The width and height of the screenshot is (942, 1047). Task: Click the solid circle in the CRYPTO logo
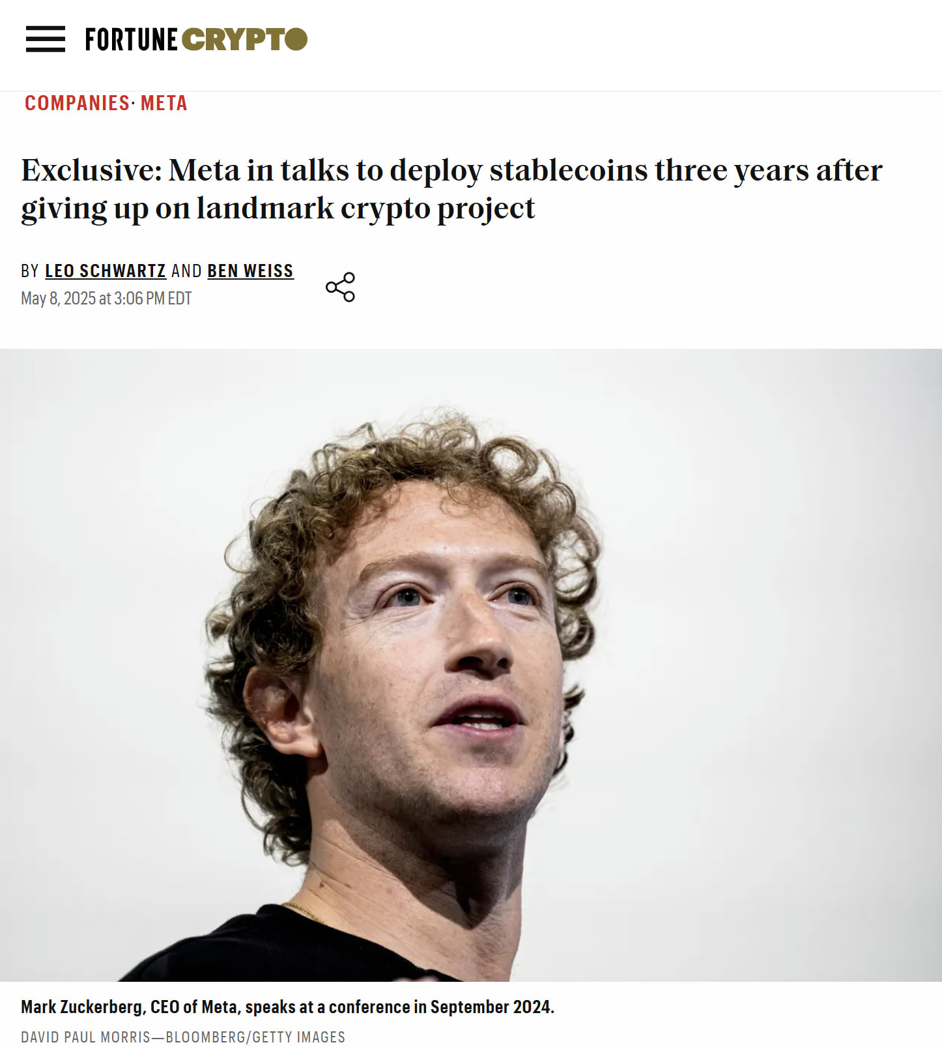(x=296, y=39)
